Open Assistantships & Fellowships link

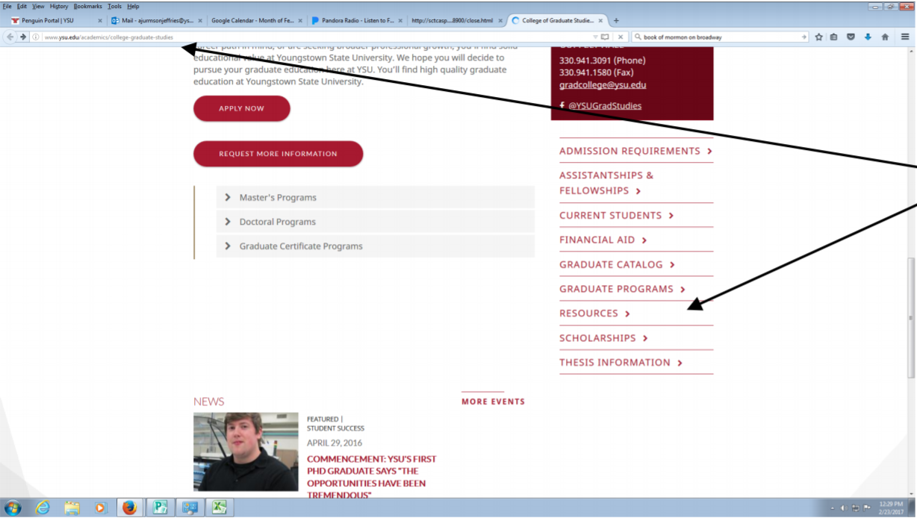606,183
